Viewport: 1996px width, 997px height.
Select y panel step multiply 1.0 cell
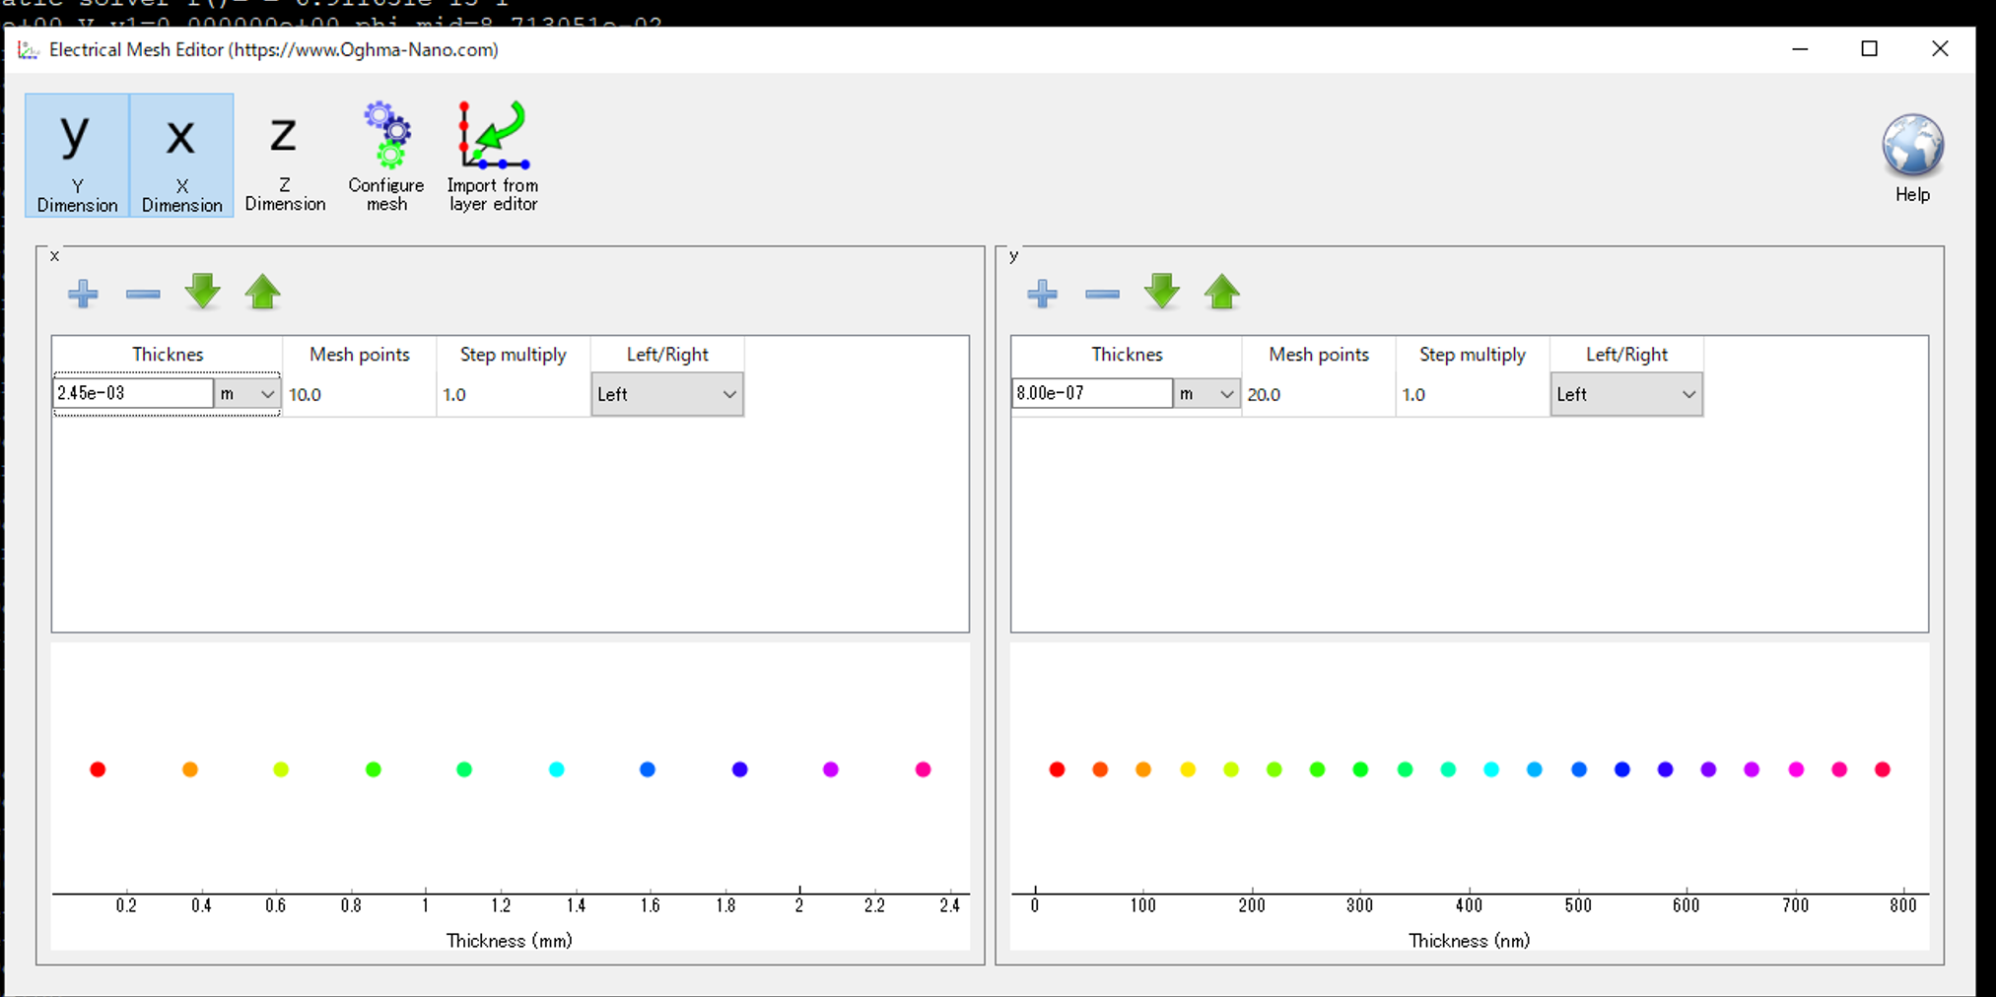(1473, 394)
